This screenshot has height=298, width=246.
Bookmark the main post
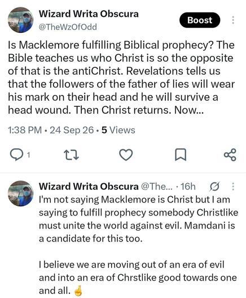181,155
